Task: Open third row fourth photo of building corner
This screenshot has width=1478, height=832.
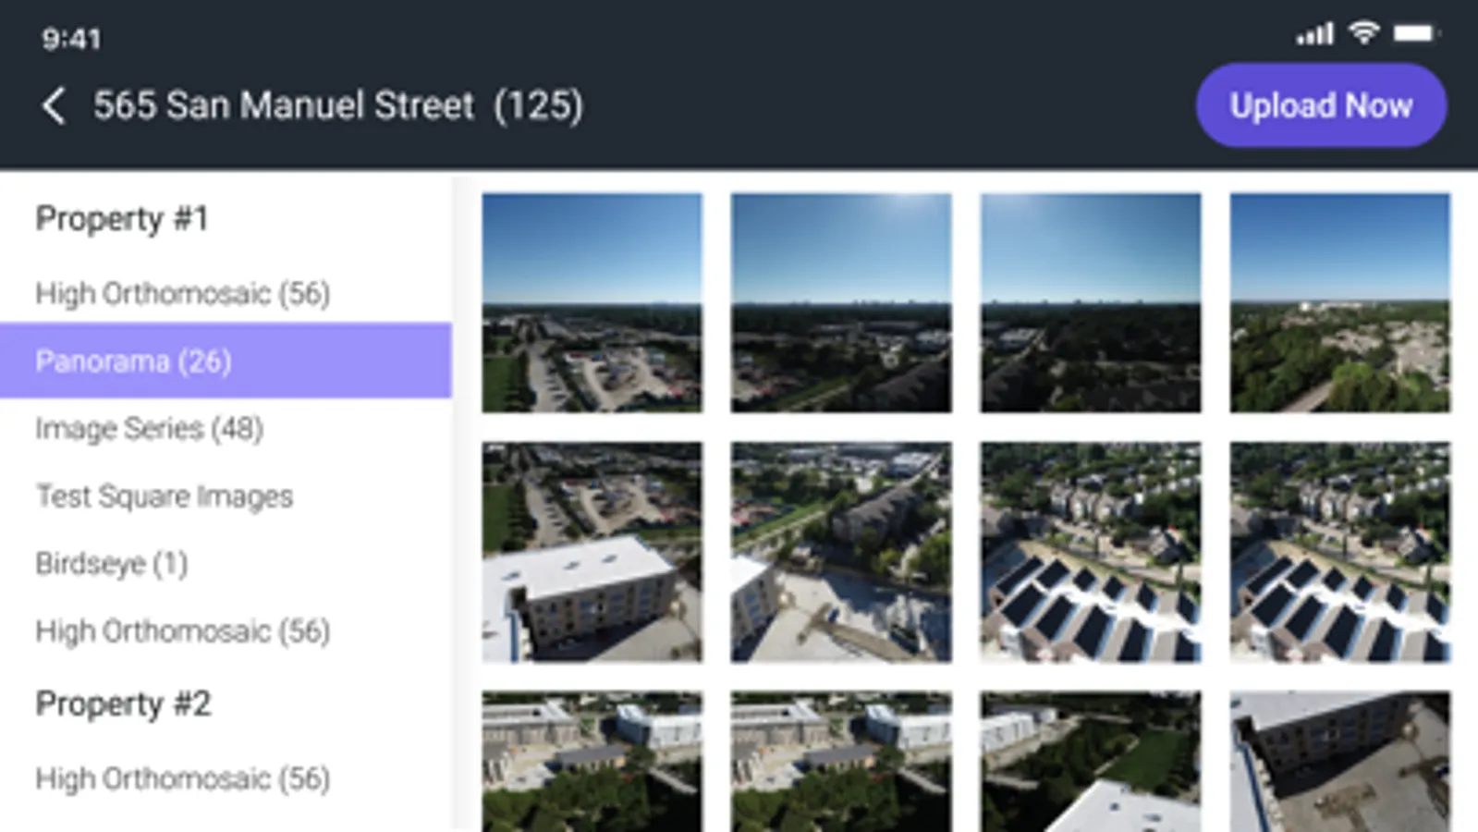Action: [x=1340, y=762]
